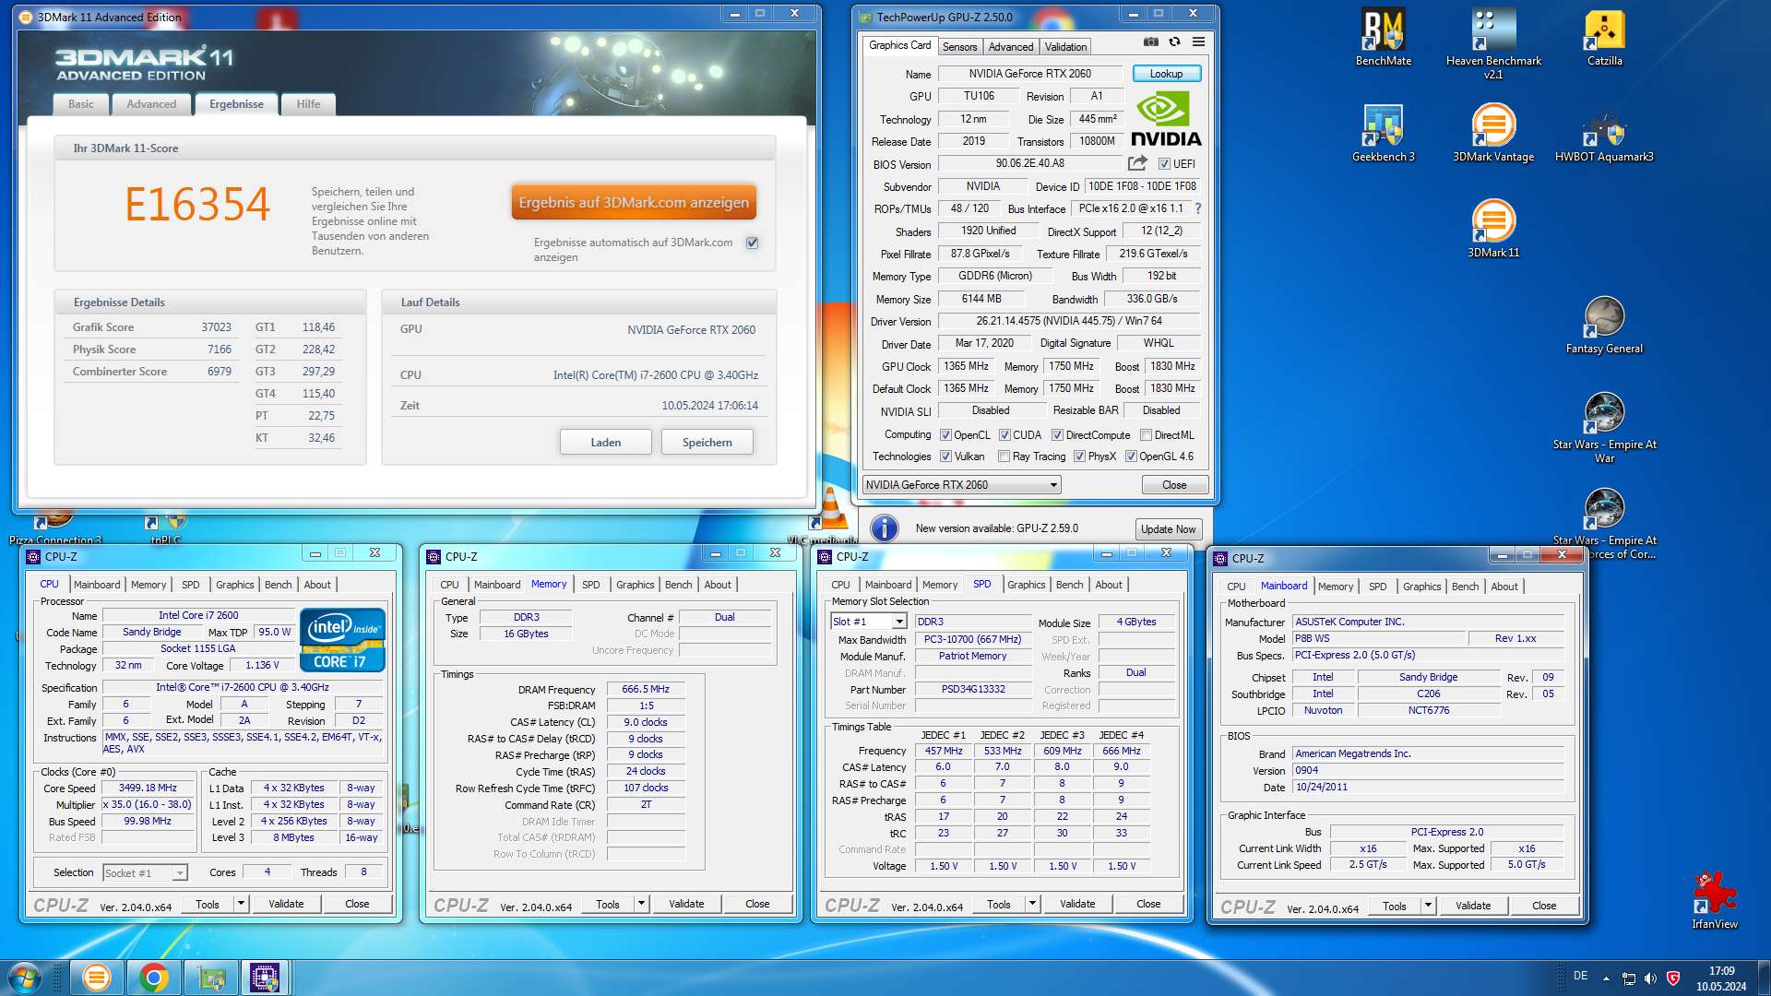Click the DRAM Frequency value 666.5 MHz
This screenshot has width=1771, height=996.
[x=646, y=689]
